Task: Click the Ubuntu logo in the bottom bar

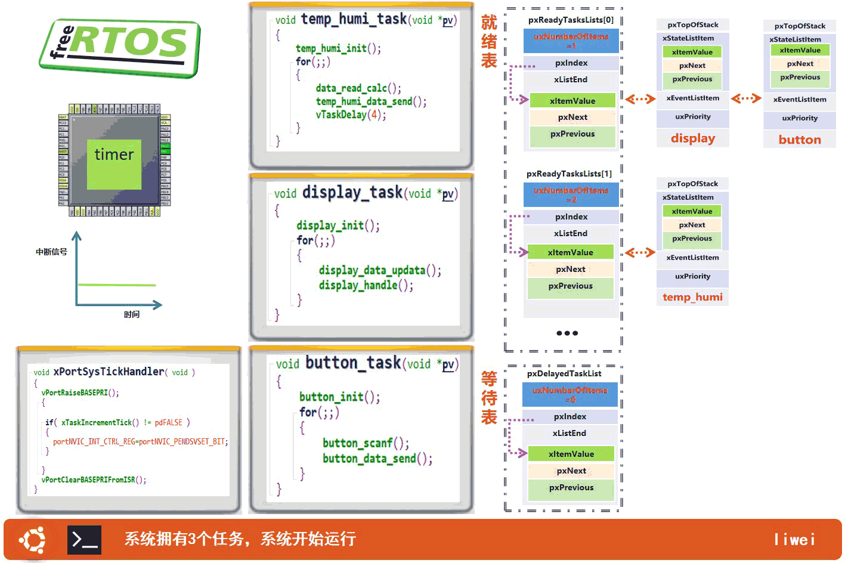Action: coord(32,540)
